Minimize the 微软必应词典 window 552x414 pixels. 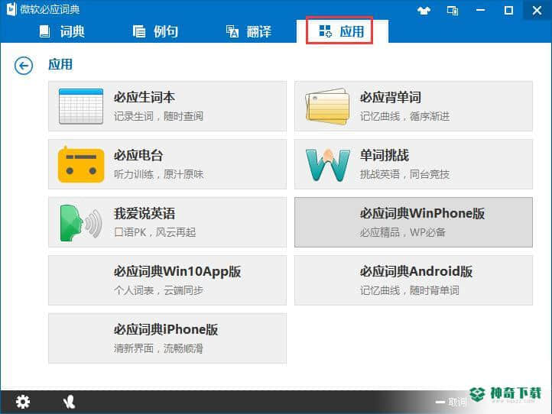481,11
